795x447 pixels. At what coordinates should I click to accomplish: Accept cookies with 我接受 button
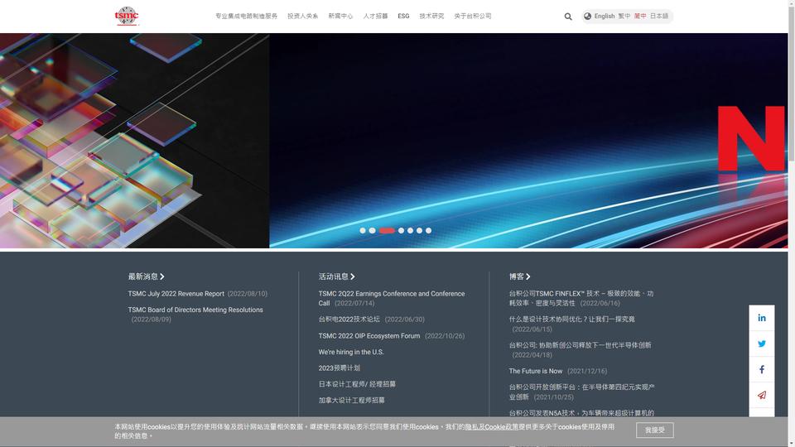click(x=654, y=430)
